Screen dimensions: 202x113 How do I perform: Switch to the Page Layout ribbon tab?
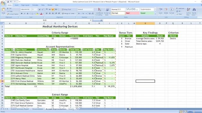pos(25,5)
